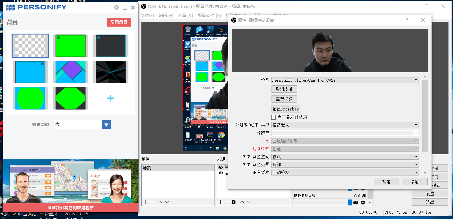Toggle visibility of second source in list
This screenshot has width=453, height=219.
click(x=221, y=173)
